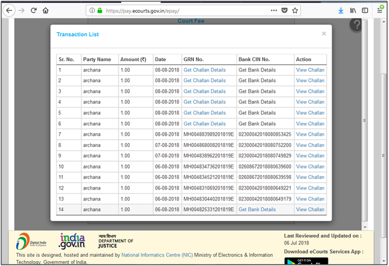The image size is (389, 266).
Task: Click the Digital India logo
Action: (x=31, y=241)
